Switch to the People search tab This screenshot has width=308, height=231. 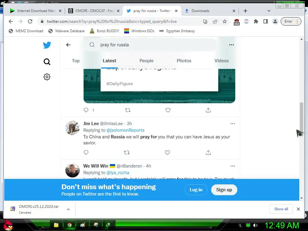pos(146,61)
